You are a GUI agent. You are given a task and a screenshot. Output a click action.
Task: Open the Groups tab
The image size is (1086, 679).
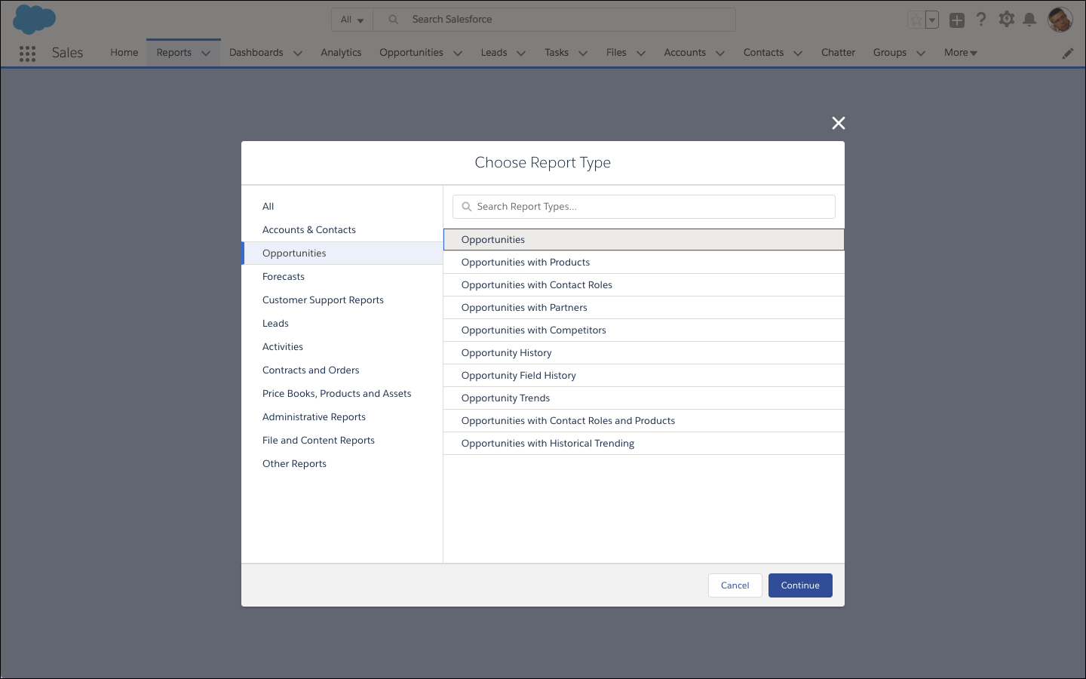[890, 53]
